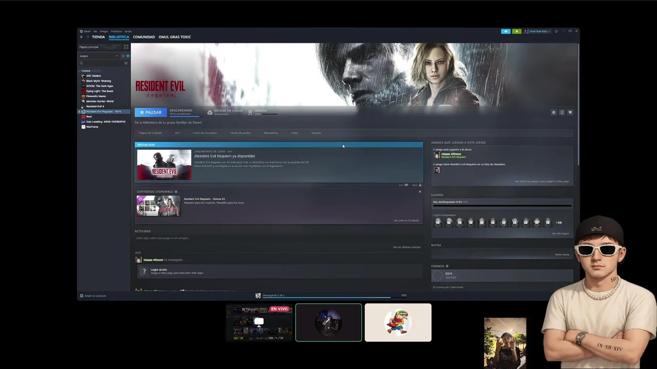Open the Página de la tienda link
657x369 pixels.
coord(150,133)
